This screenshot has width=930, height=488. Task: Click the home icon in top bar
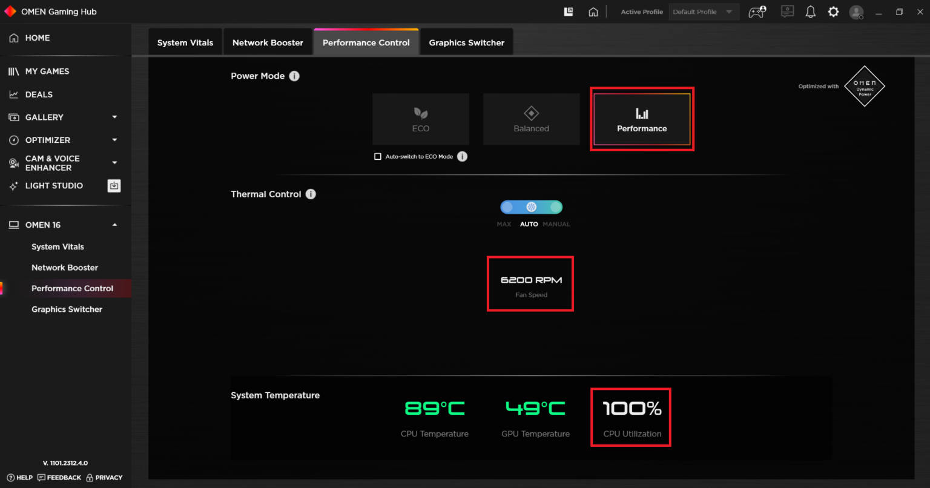(x=593, y=12)
